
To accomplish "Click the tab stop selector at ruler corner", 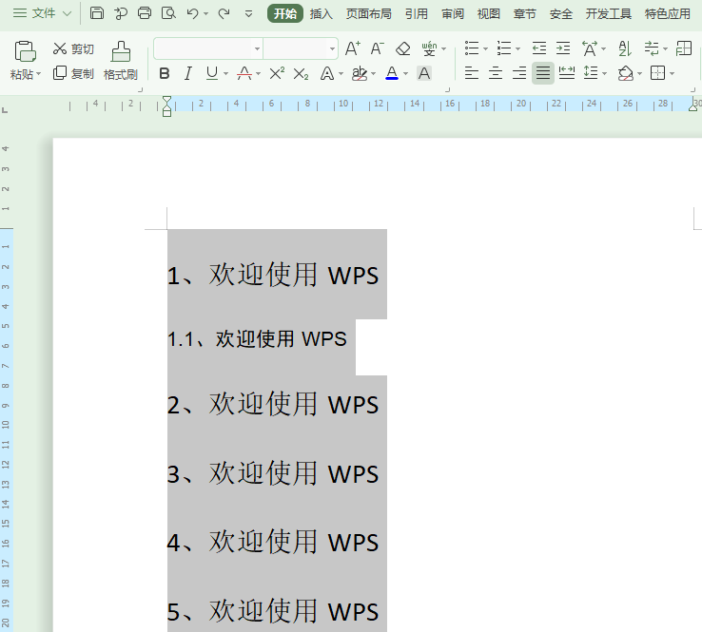I will click(x=5, y=109).
